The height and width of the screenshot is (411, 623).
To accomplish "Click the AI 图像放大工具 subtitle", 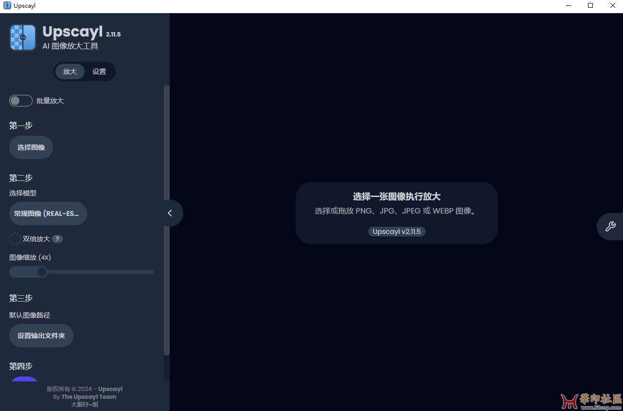I will click(x=71, y=46).
